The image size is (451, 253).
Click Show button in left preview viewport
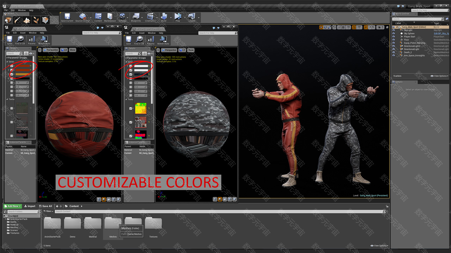tap(72, 50)
